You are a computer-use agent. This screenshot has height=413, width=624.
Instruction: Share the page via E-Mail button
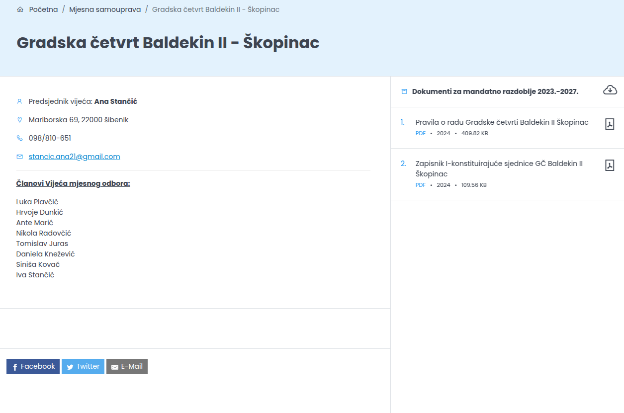tap(127, 366)
